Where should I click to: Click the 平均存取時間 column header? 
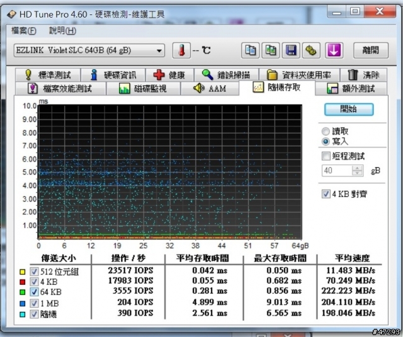(x=203, y=258)
